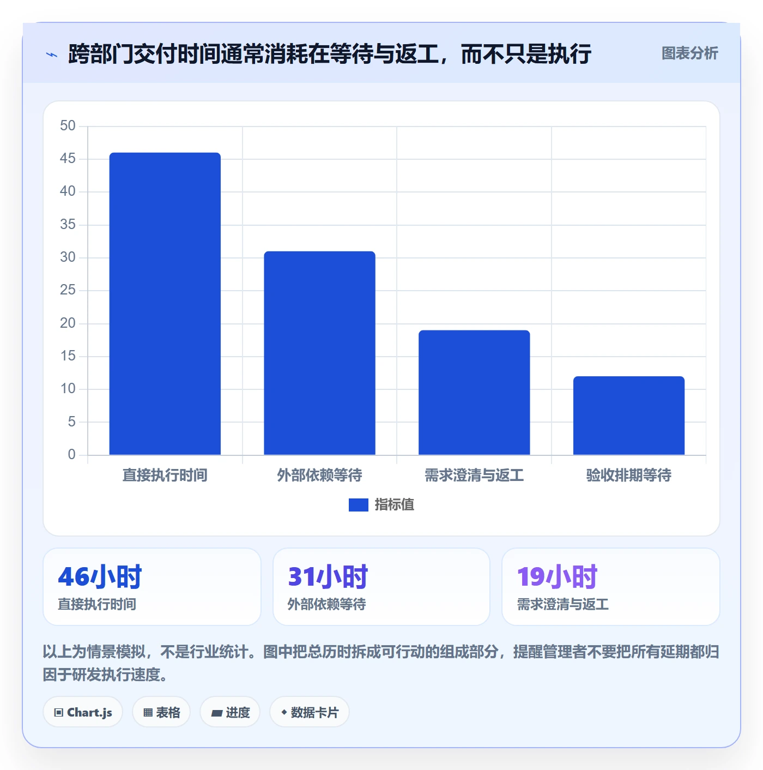Click the 验收排期等待 chart bar
Viewport: 763px width, 770px height.
click(x=629, y=416)
